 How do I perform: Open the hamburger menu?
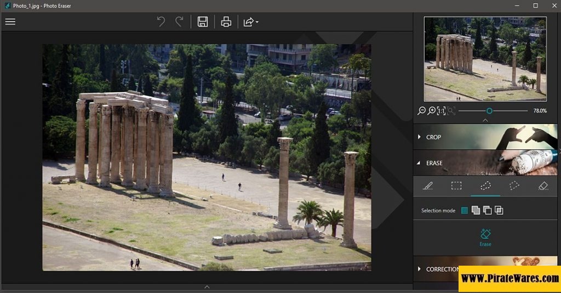10,22
